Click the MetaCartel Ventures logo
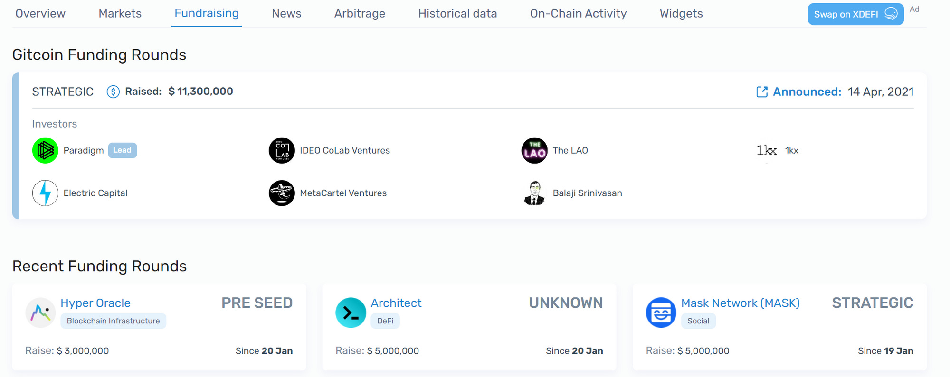 pos(282,193)
